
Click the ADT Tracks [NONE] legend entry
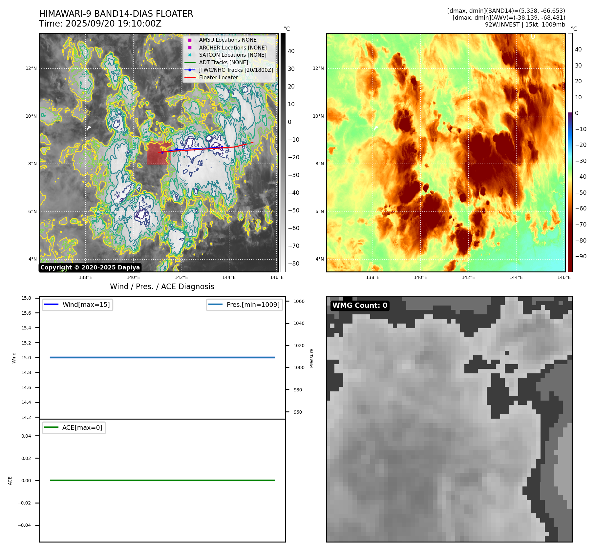216,62
